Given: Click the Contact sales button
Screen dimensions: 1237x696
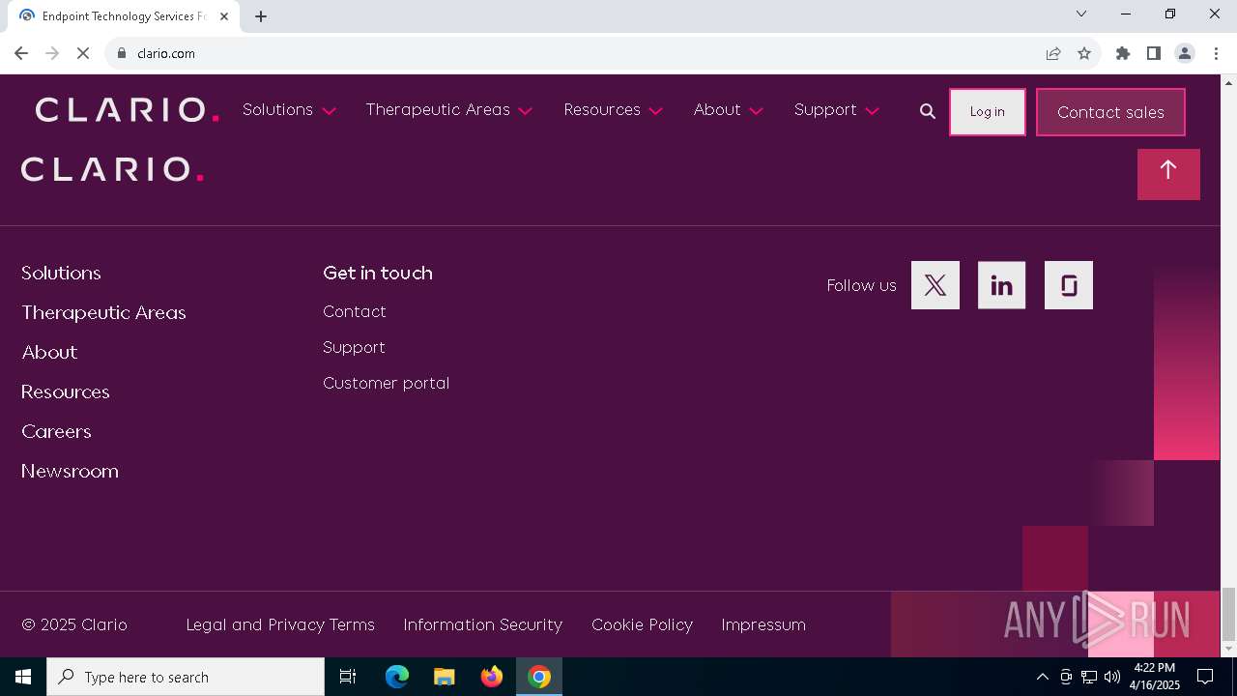Looking at the screenshot, I should point(1110,112).
